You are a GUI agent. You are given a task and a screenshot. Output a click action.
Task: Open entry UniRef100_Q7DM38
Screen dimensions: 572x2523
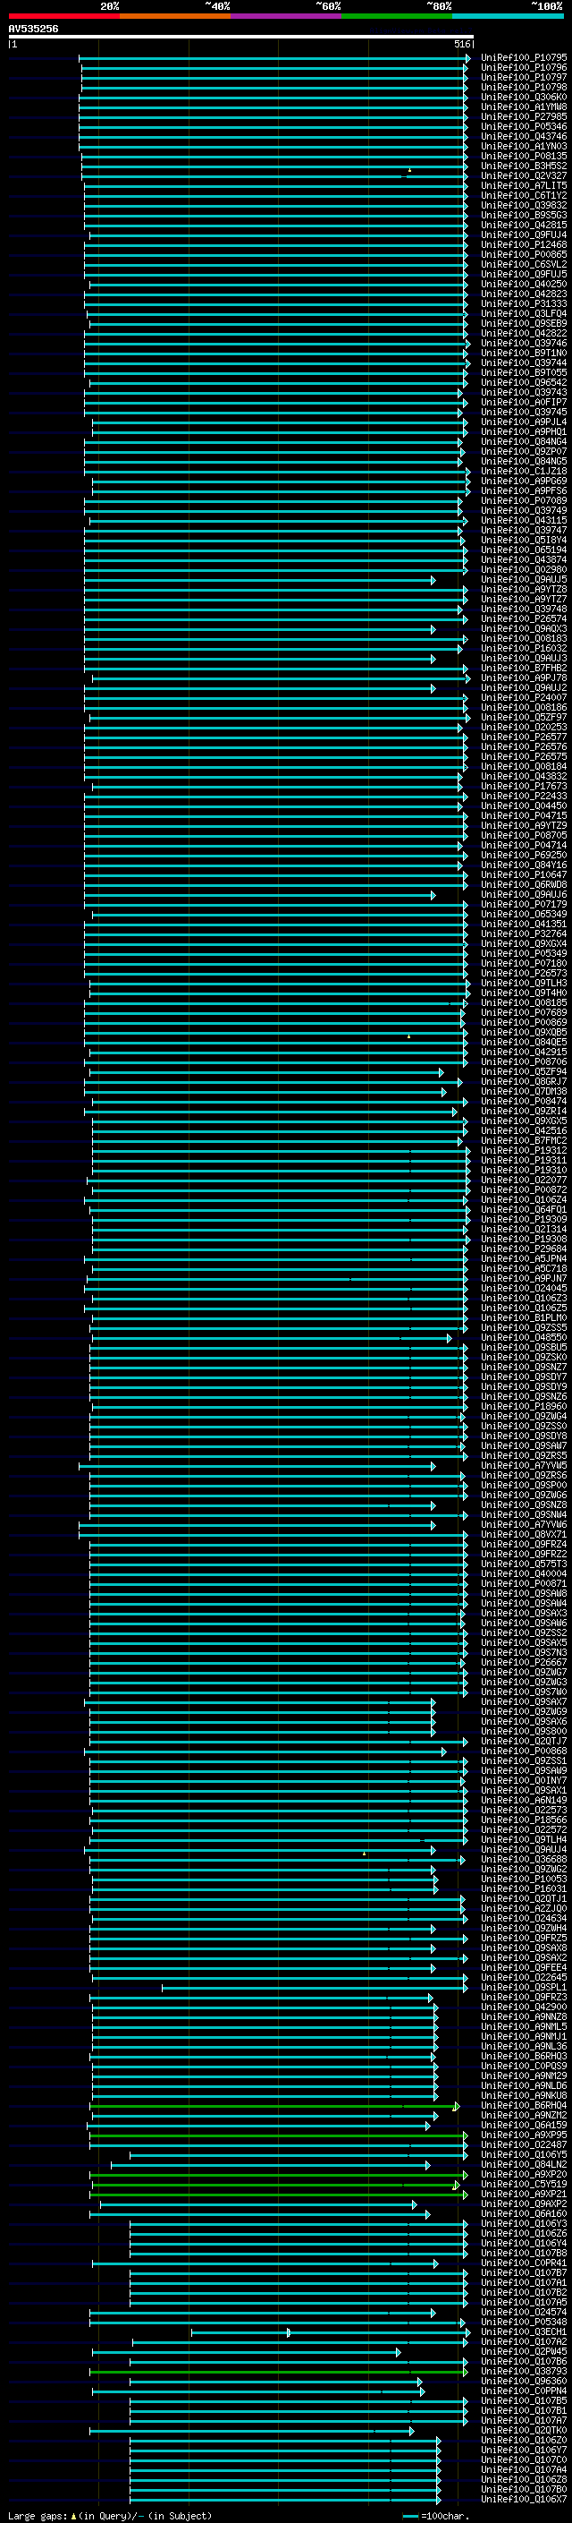[524, 1091]
